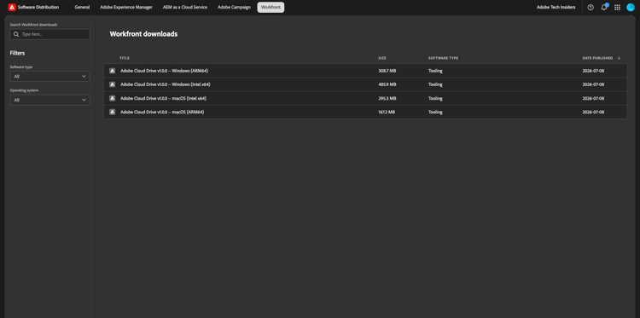The width and height of the screenshot is (640, 318).
Task: Click the Software Distribution title link
Action: (38, 8)
